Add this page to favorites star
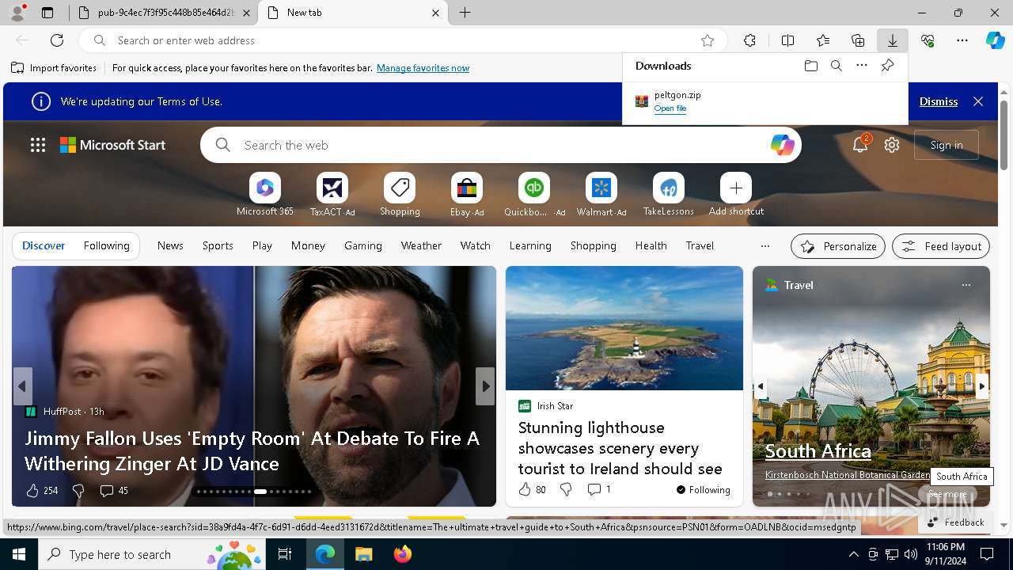The width and height of the screenshot is (1013, 570). 708,40
